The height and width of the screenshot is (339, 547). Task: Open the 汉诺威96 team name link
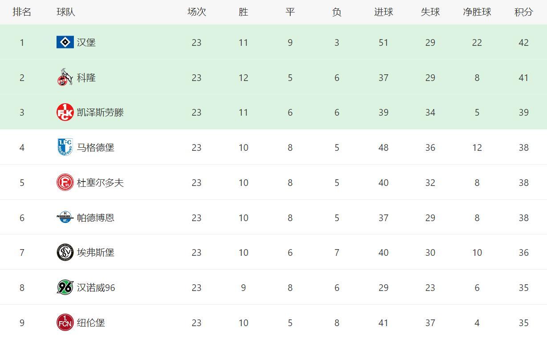96,287
